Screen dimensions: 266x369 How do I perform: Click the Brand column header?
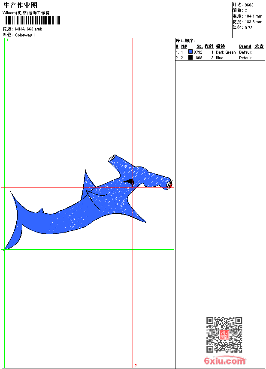pyautogui.click(x=245, y=46)
